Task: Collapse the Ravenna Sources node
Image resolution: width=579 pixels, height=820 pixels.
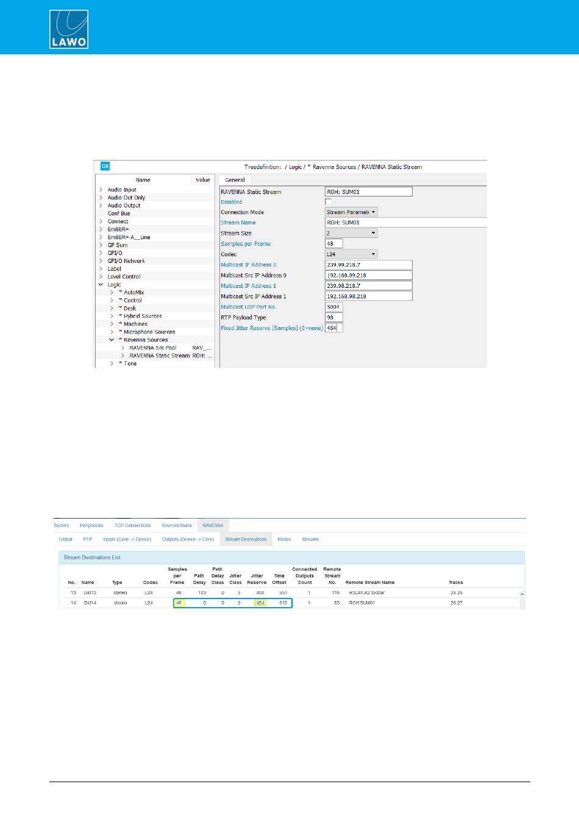Action: 112,340
